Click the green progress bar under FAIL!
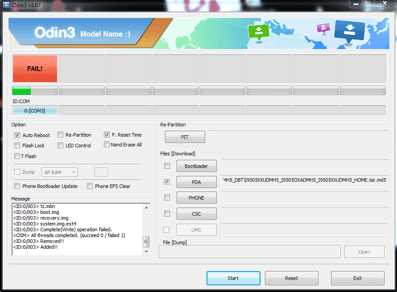397x292 pixels. (35, 91)
